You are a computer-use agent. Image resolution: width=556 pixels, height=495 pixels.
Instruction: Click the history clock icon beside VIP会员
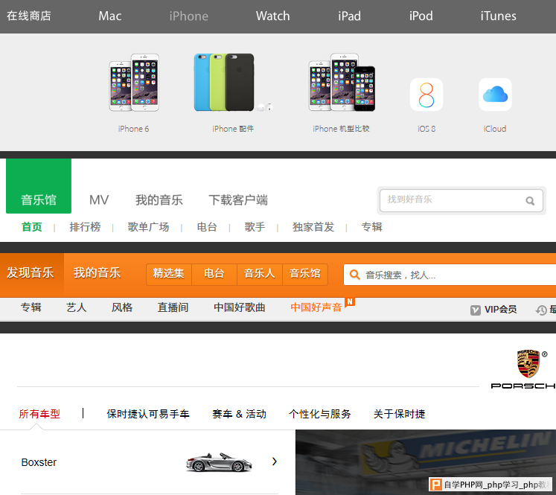(x=541, y=310)
